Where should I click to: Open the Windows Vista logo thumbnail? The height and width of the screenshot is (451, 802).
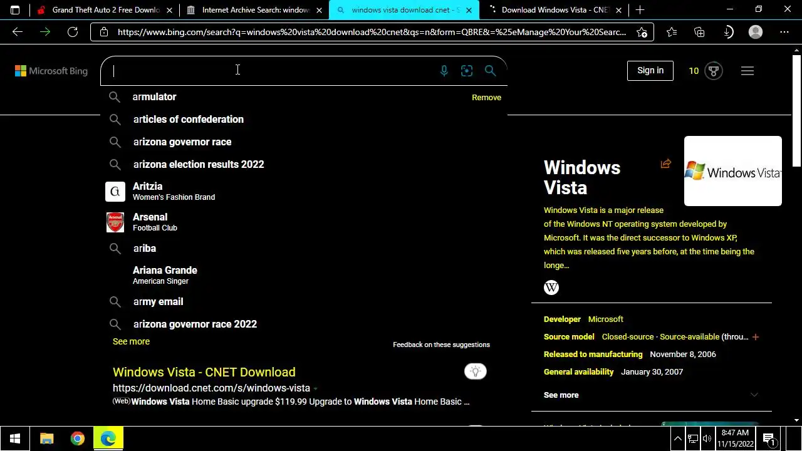pyautogui.click(x=732, y=171)
